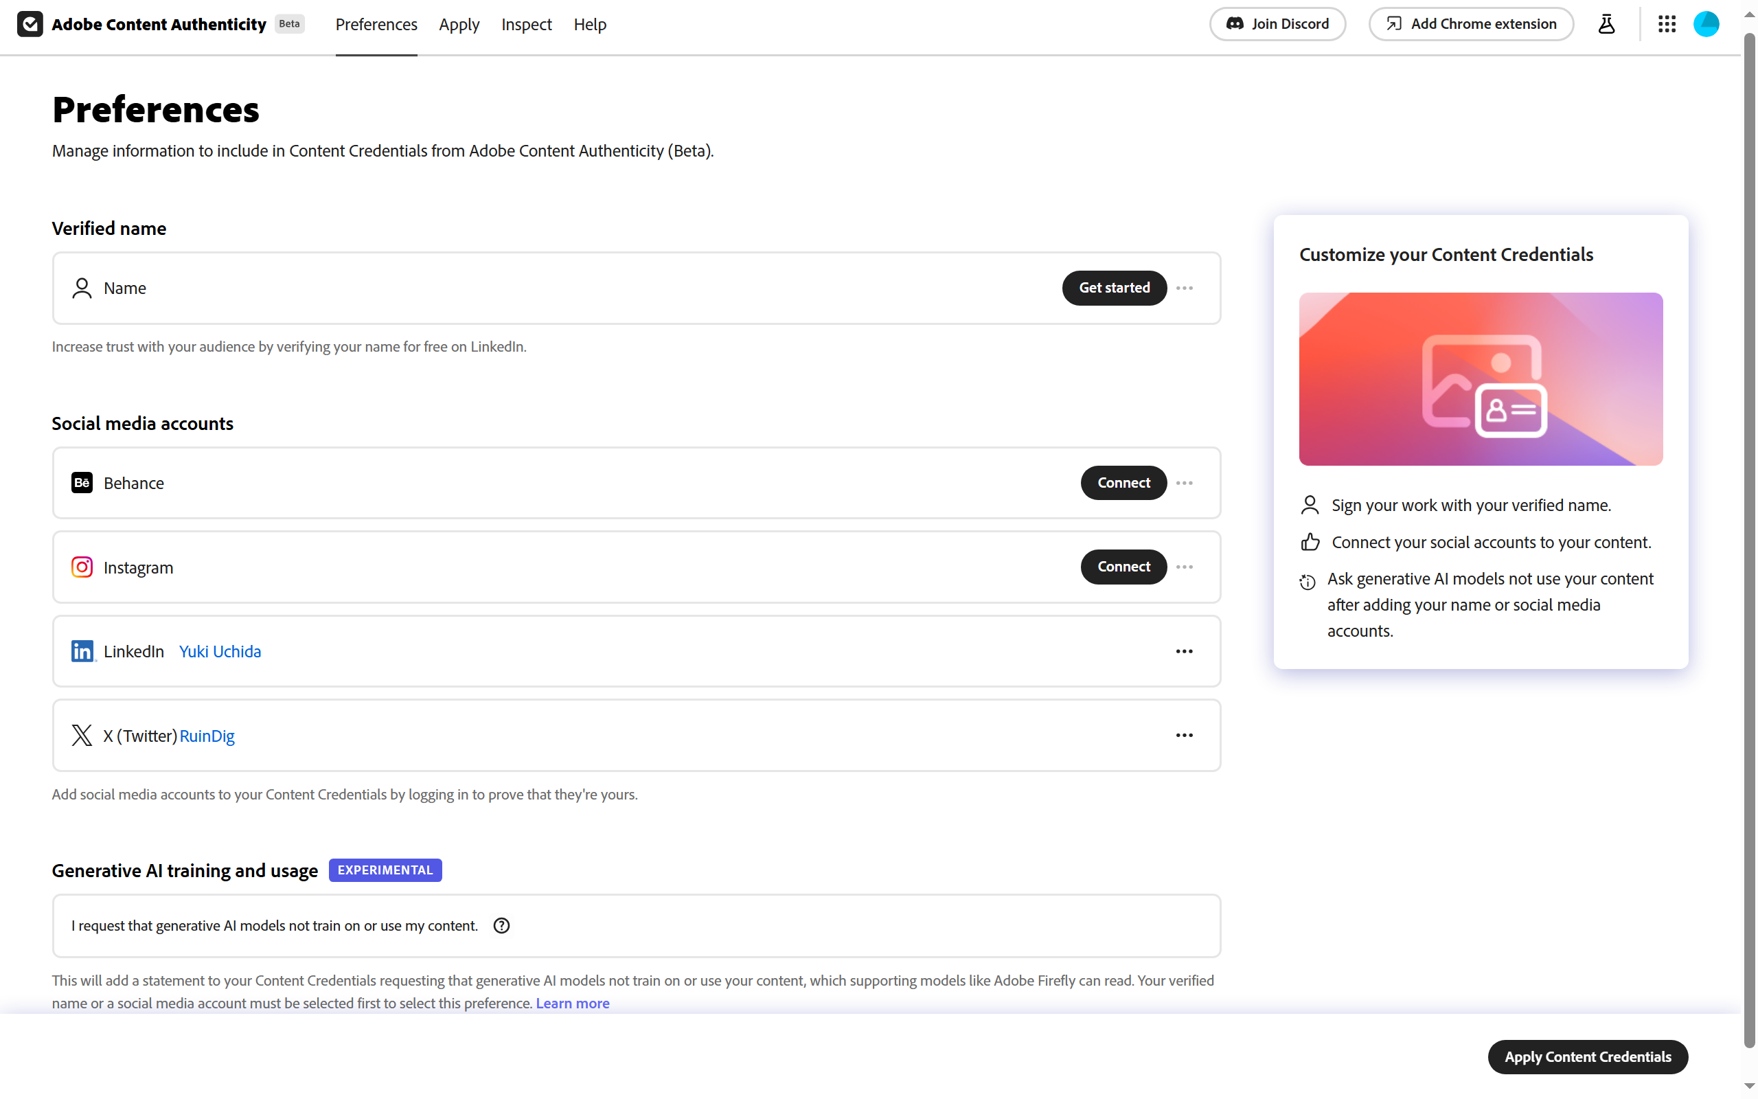Screen dimensions: 1758x1099
Task: Open more options for the X (Twitter) row
Action: pyautogui.click(x=1184, y=735)
